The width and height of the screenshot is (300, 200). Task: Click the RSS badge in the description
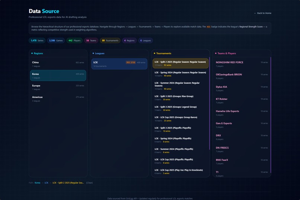(208, 27)
